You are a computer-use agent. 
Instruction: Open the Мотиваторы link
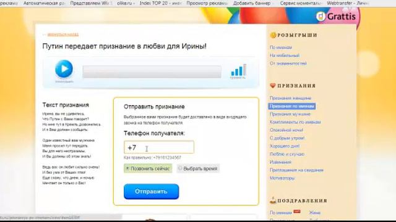(282, 178)
